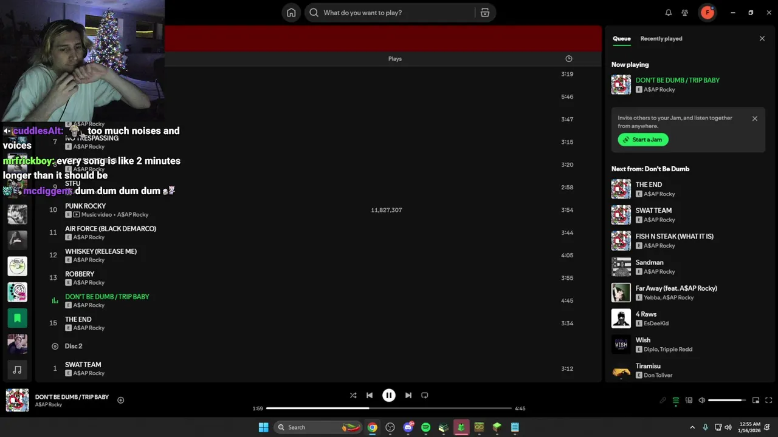Open the now playing album cover thumbnail
The width and height of the screenshot is (778, 437).
tap(17, 401)
